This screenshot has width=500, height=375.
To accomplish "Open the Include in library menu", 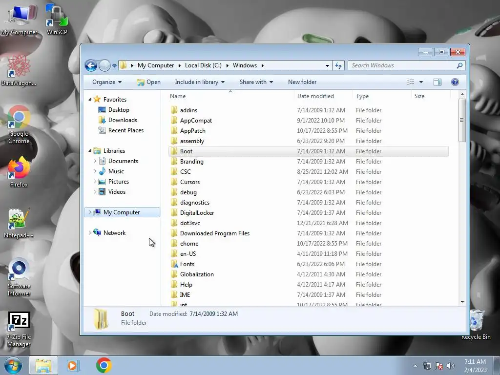I will [x=200, y=82].
